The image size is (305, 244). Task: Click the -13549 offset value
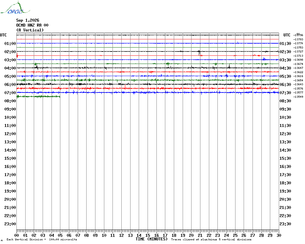pos(298,97)
